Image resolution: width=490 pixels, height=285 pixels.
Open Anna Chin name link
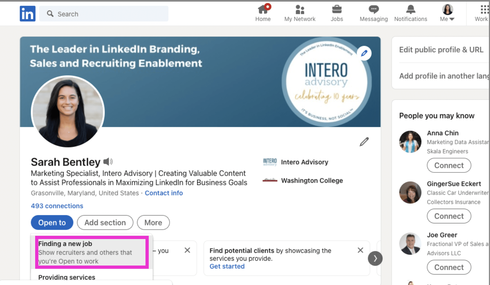coord(443,133)
